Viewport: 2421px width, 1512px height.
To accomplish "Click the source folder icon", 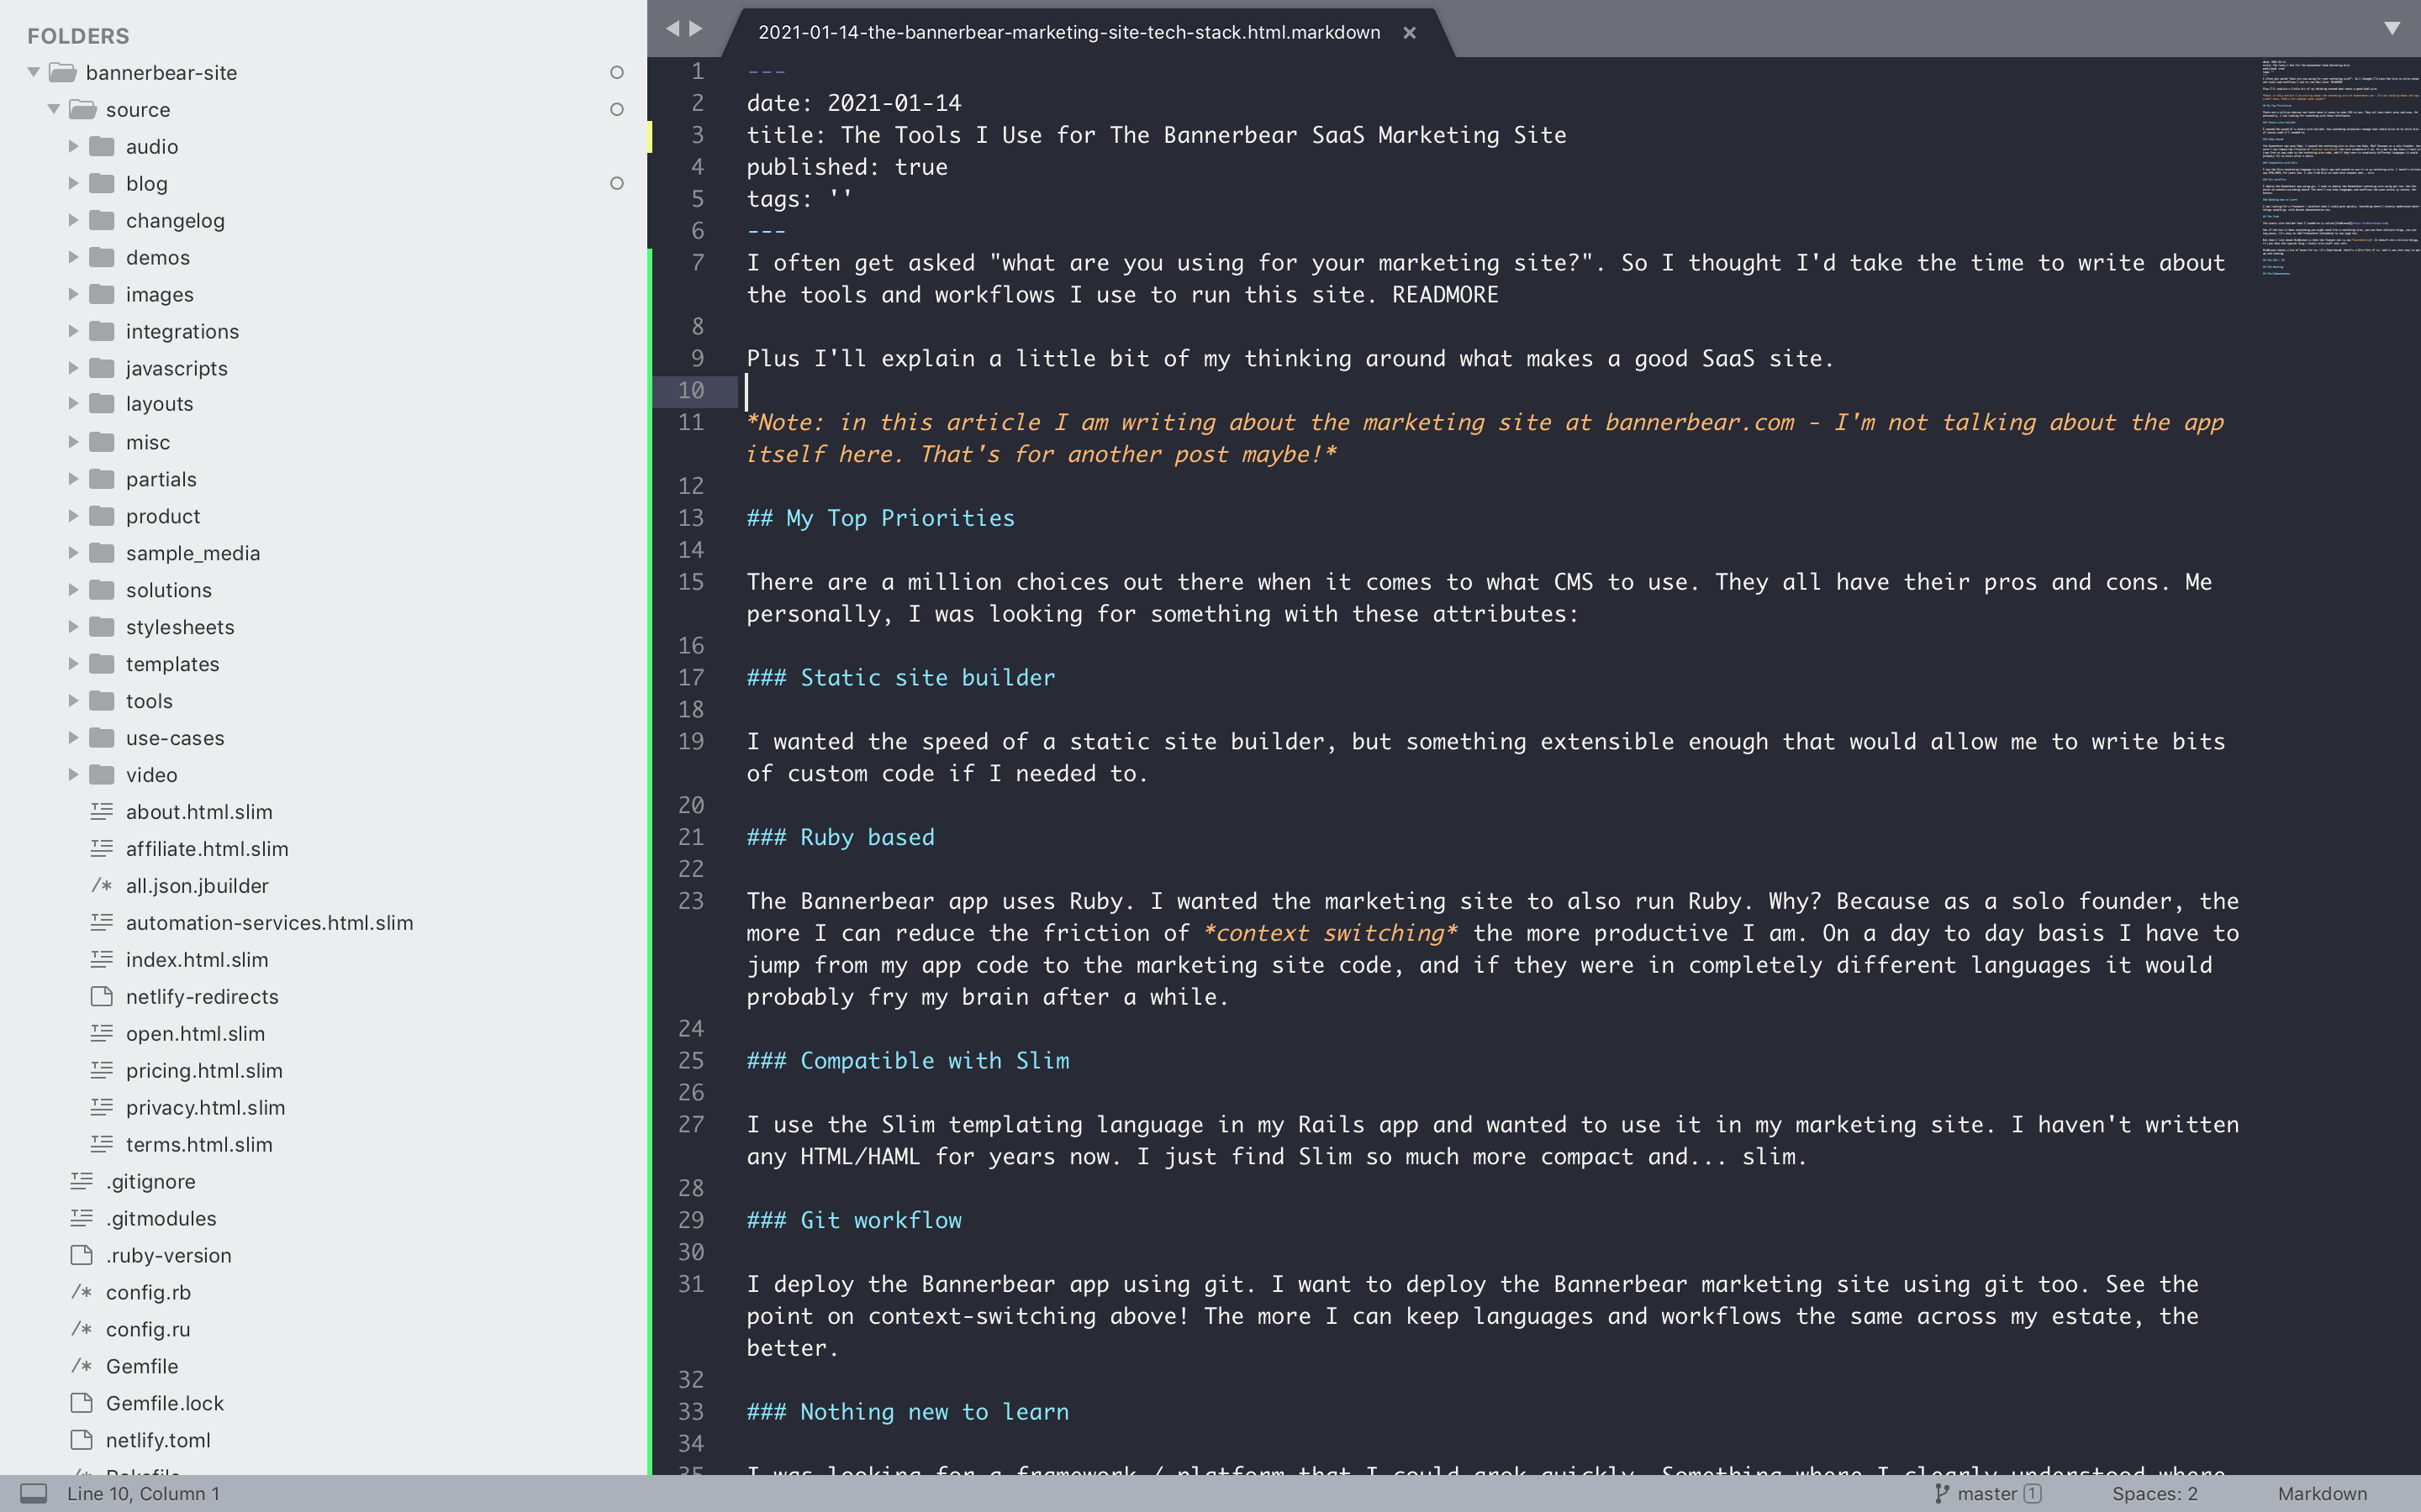I will tap(82, 109).
